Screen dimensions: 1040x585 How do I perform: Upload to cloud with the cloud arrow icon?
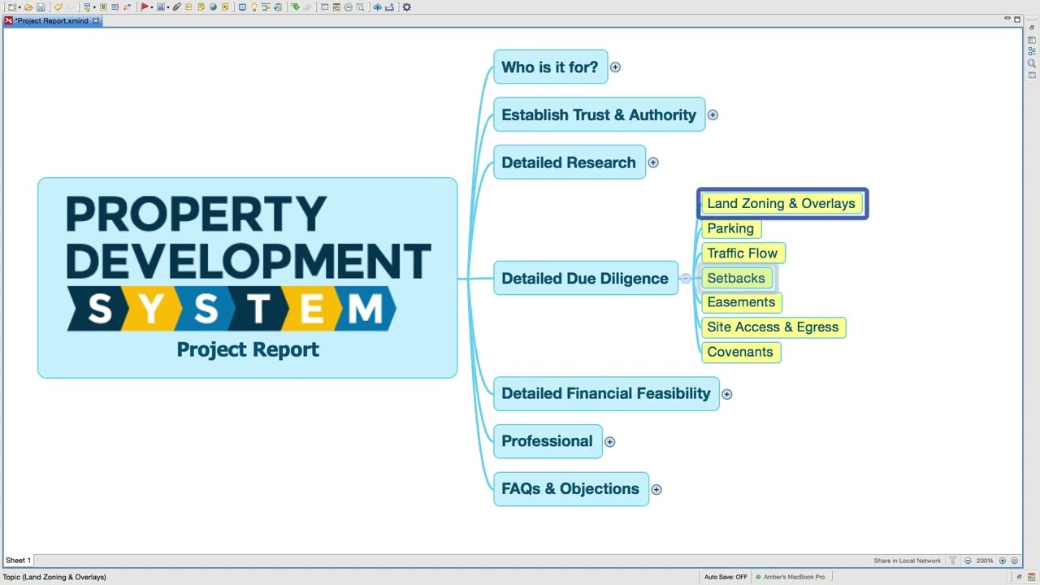click(x=377, y=6)
